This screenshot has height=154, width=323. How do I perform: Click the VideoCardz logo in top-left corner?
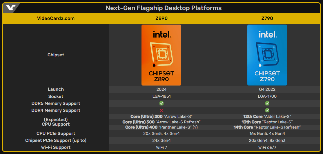[10, 8]
